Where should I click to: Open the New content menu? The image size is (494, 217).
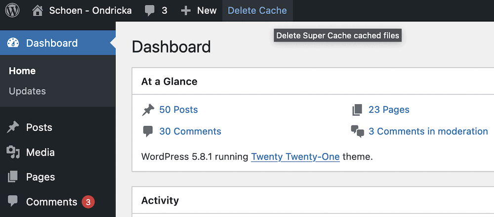point(206,10)
